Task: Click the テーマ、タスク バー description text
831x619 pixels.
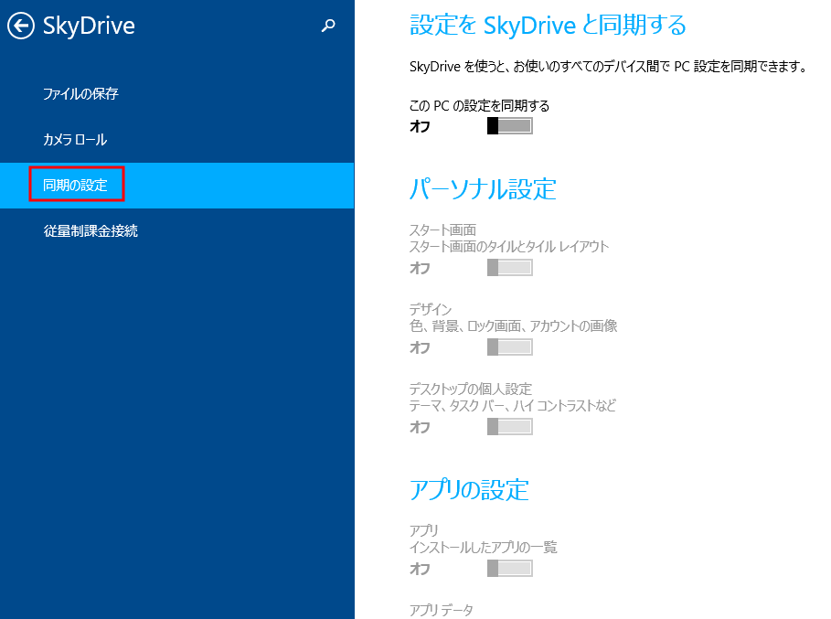Action: (x=512, y=406)
